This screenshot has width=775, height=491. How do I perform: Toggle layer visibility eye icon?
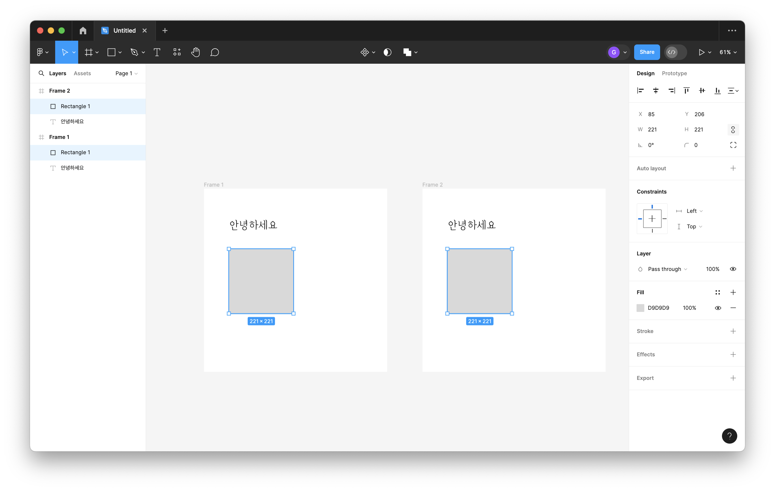[733, 269]
